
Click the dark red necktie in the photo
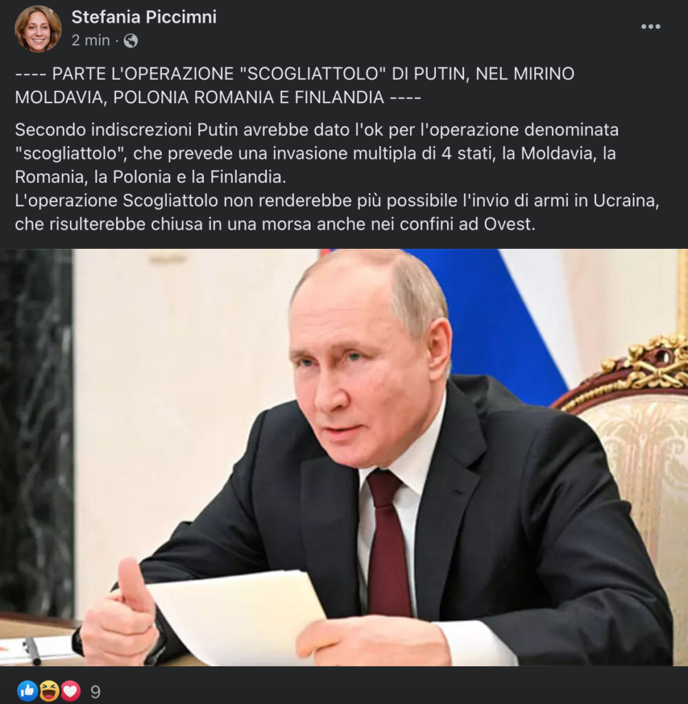coord(388,543)
